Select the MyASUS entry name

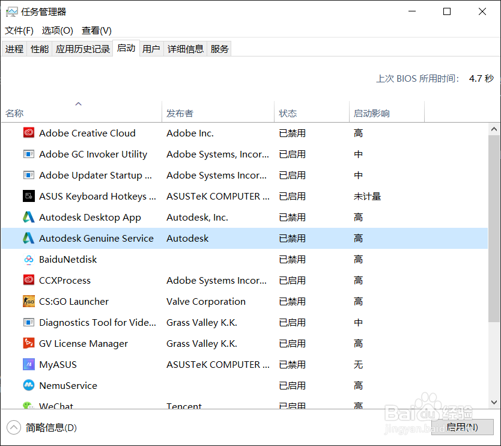(58, 364)
